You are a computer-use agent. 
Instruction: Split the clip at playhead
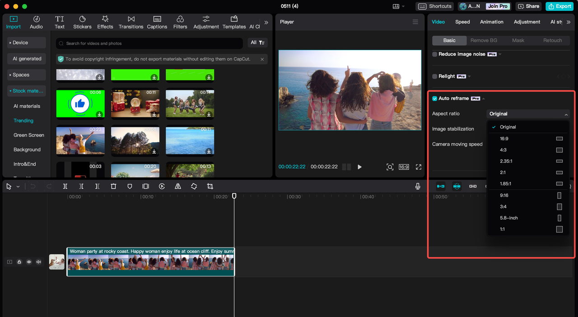(65, 186)
